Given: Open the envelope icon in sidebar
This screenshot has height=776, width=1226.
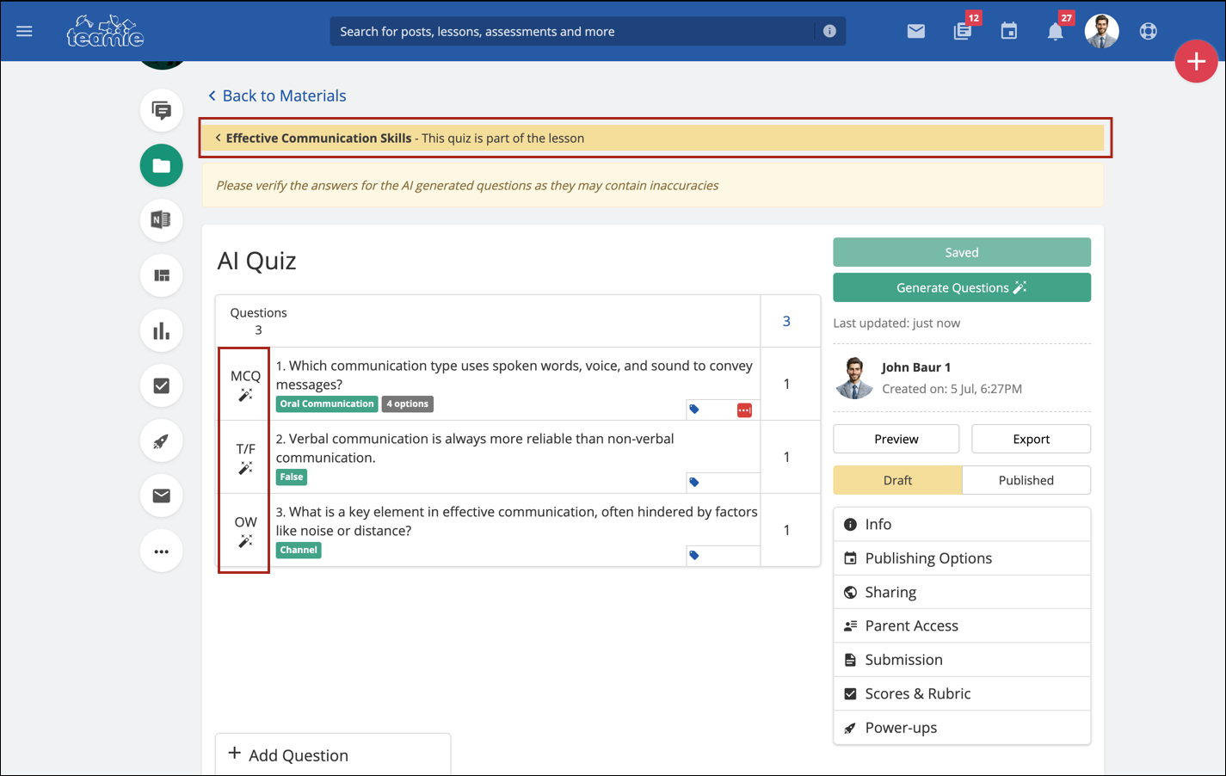Looking at the screenshot, I should 162,496.
